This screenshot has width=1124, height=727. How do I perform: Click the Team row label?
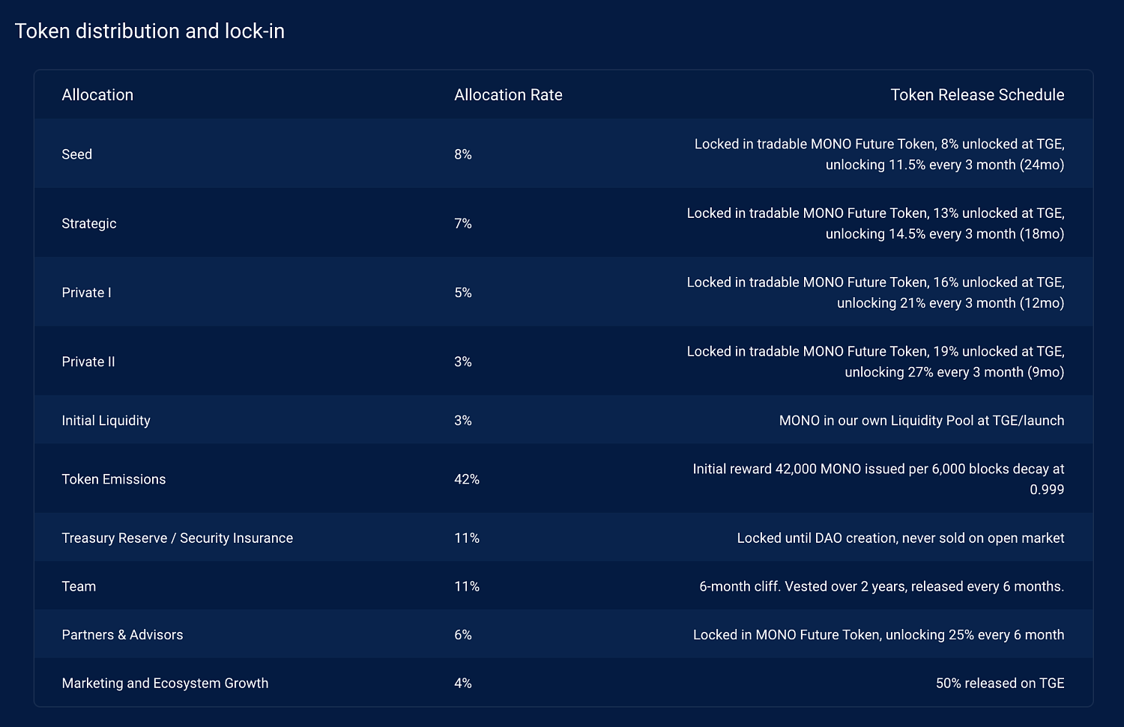click(79, 586)
